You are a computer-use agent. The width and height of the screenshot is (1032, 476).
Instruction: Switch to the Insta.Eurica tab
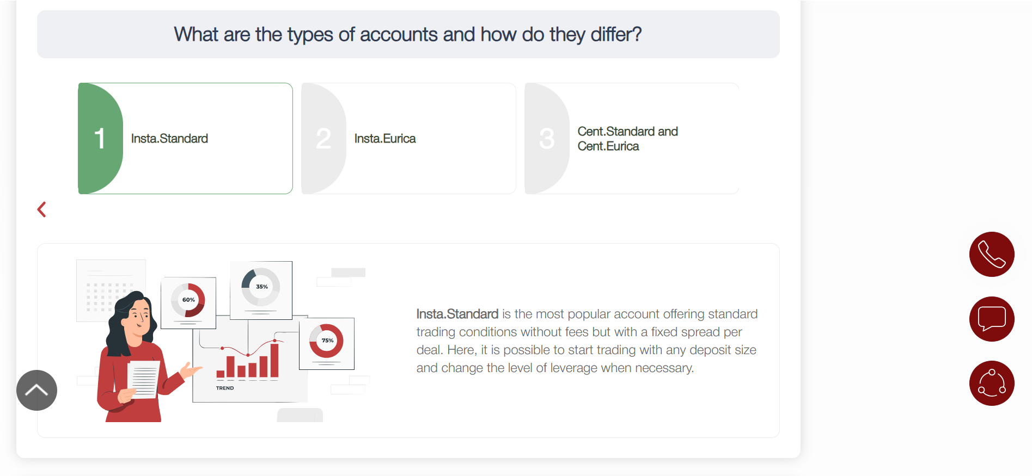pyautogui.click(x=384, y=139)
